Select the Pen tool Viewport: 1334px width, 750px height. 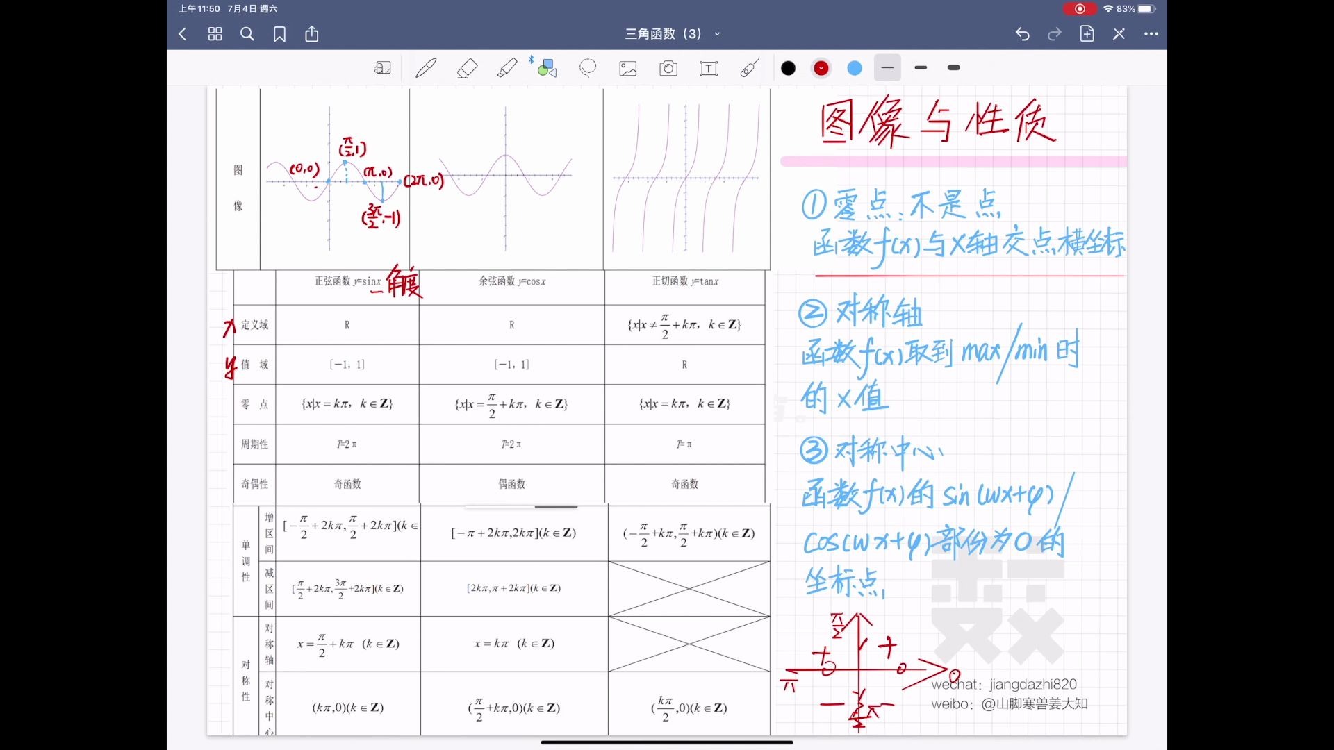pos(425,67)
